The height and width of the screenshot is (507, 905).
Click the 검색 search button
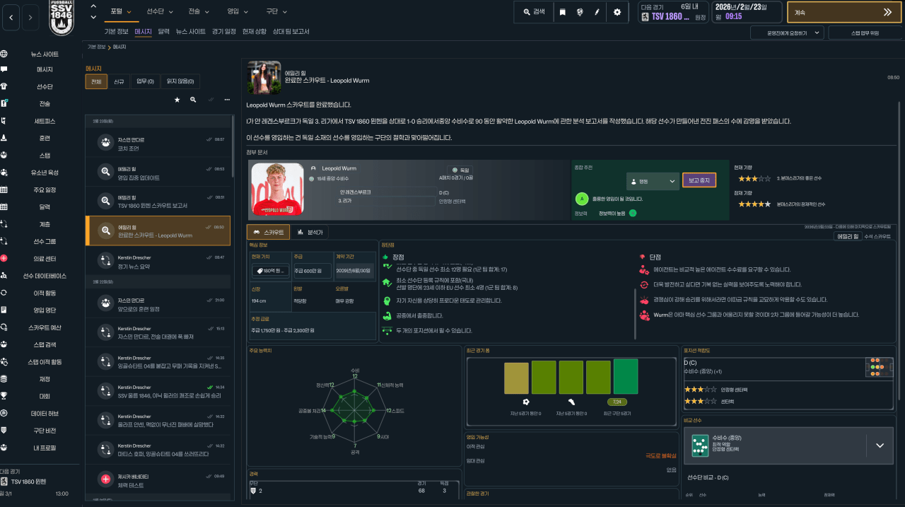(534, 12)
